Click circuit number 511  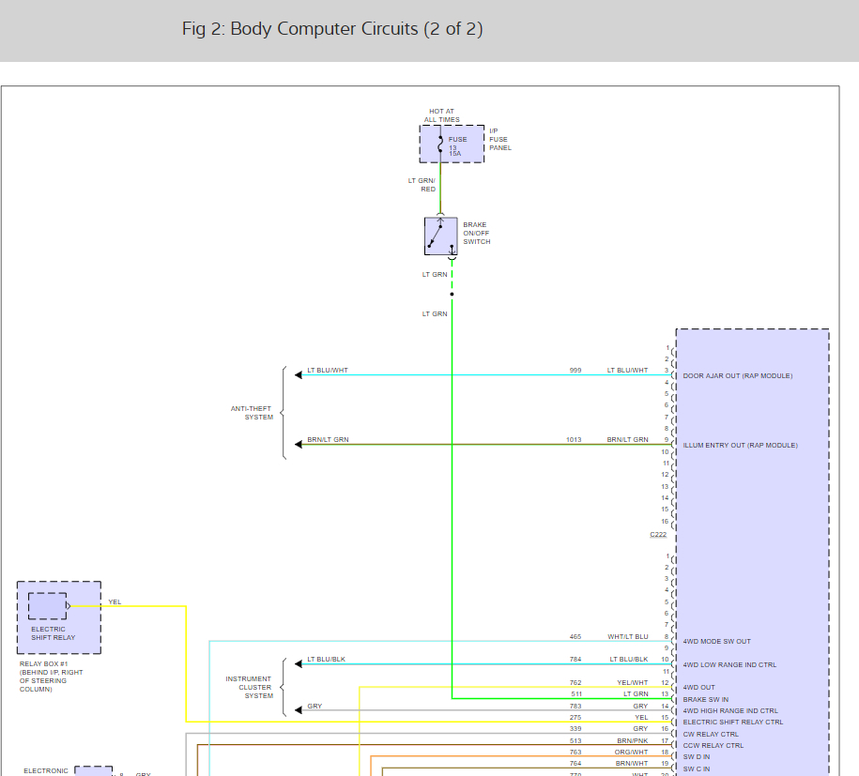pos(576,693)
